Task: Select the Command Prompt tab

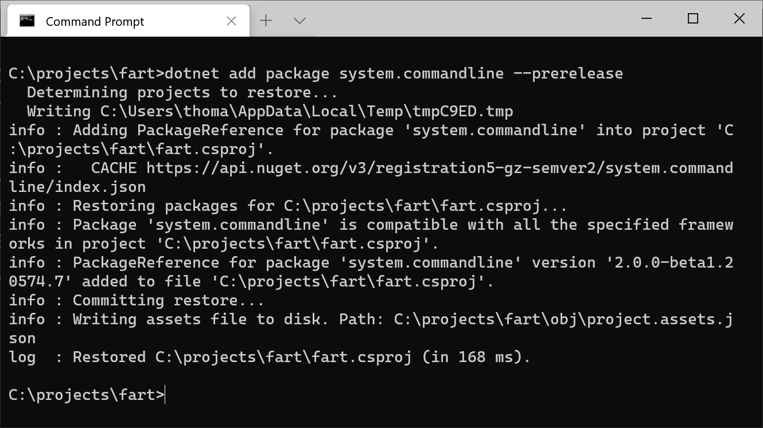Action: [x=115, y=21]
